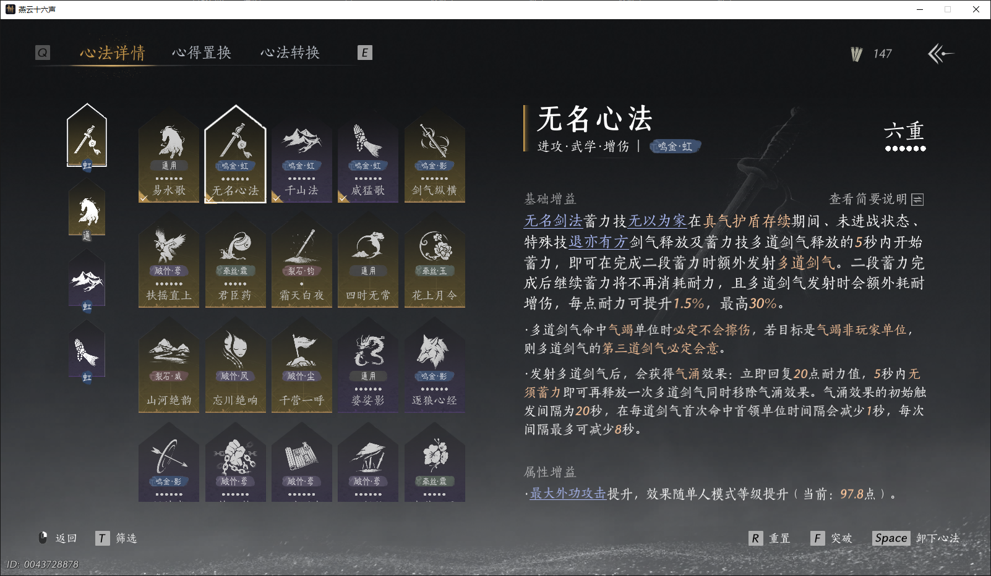Viewport: 991px width, 576px height.
Task: Switch to the 心得置换 tab
Action: (x=202, y=53)
